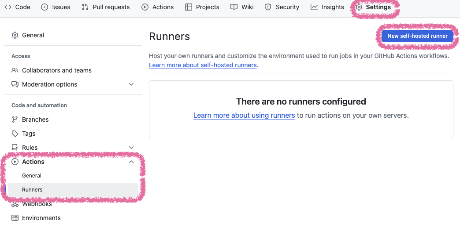
Task: Click the Rules icon in sidebar
Action: (15, 148)
